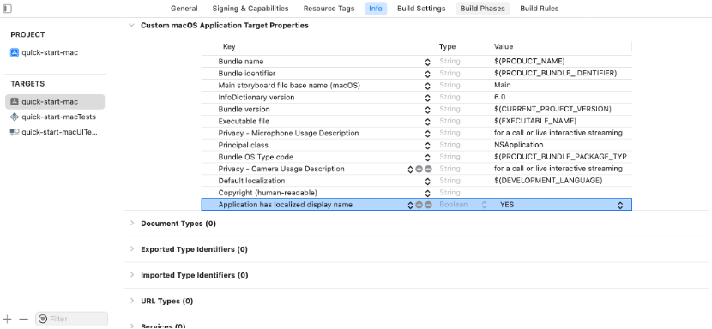Image resolution: width=712 pixels, height=329 pixels.
Task: Open key stepper for Bundle OS Type code
Action: 427,157
